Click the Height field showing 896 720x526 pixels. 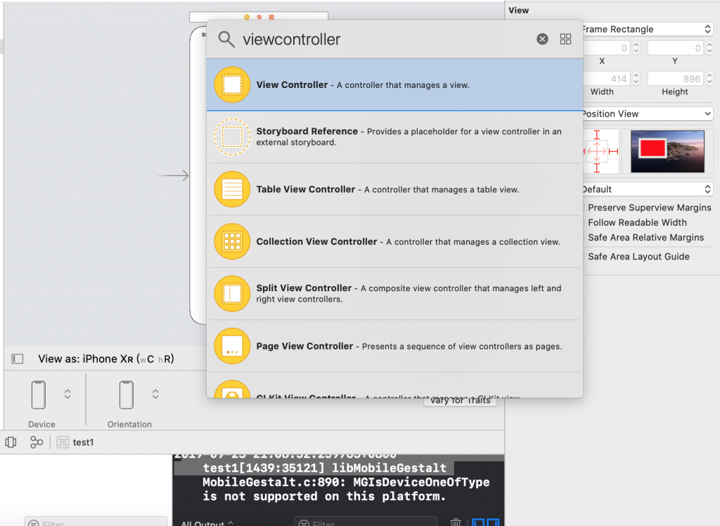(x=676, y=79)
